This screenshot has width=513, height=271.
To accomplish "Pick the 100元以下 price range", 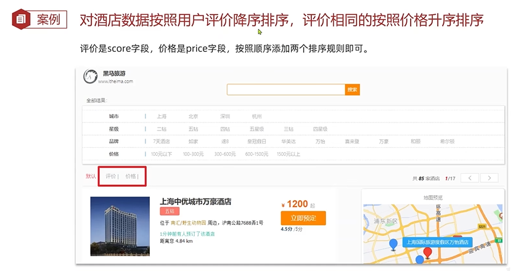I will (162, 154).
